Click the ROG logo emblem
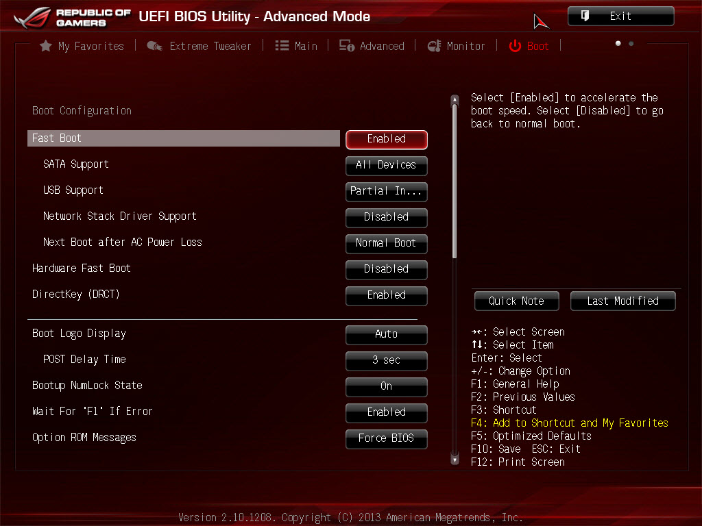Image resolution: width=702 pixels, height=526 pixels. click(32, 18)
